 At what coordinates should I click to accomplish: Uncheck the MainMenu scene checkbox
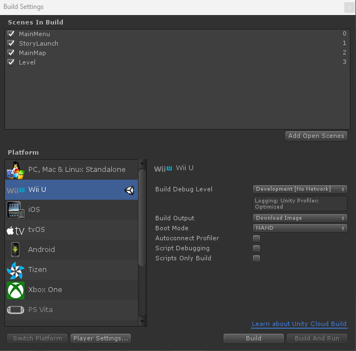pos(11,34)
